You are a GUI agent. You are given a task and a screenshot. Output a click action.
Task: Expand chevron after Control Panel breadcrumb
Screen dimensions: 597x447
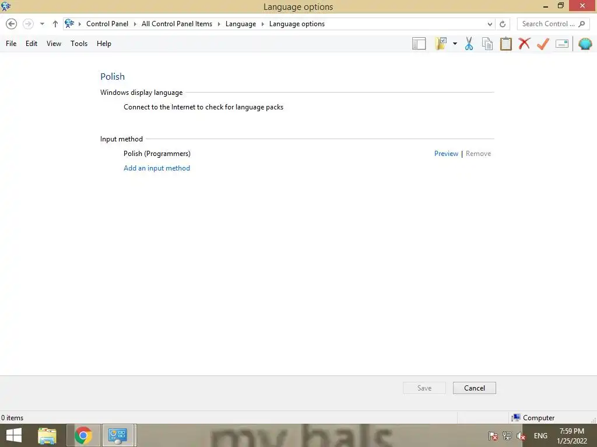click(x=135, y=24)
